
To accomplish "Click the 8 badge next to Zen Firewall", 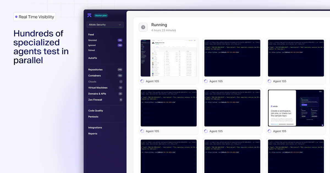I will pos(121,100).
